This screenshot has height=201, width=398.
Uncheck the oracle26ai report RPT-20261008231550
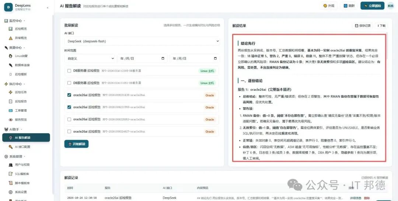click(x=69, y=107)
